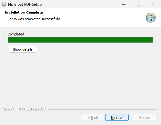Click the Completed status label
The image size is (161, 125).
(16, 34)
